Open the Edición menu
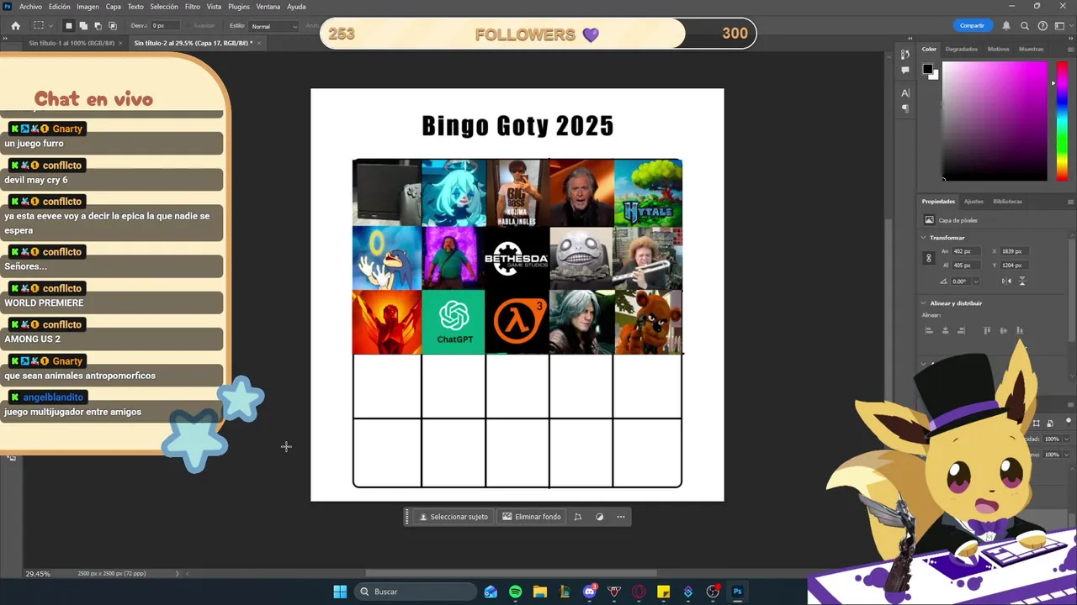The image size is (1077, 605). click(60, 7)
